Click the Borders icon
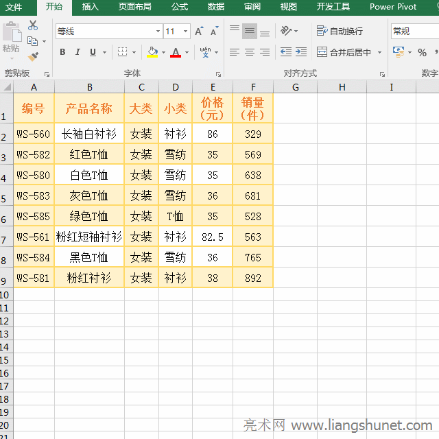The width and height of the screenshot is (439, 439). click(x=122, y=52)
